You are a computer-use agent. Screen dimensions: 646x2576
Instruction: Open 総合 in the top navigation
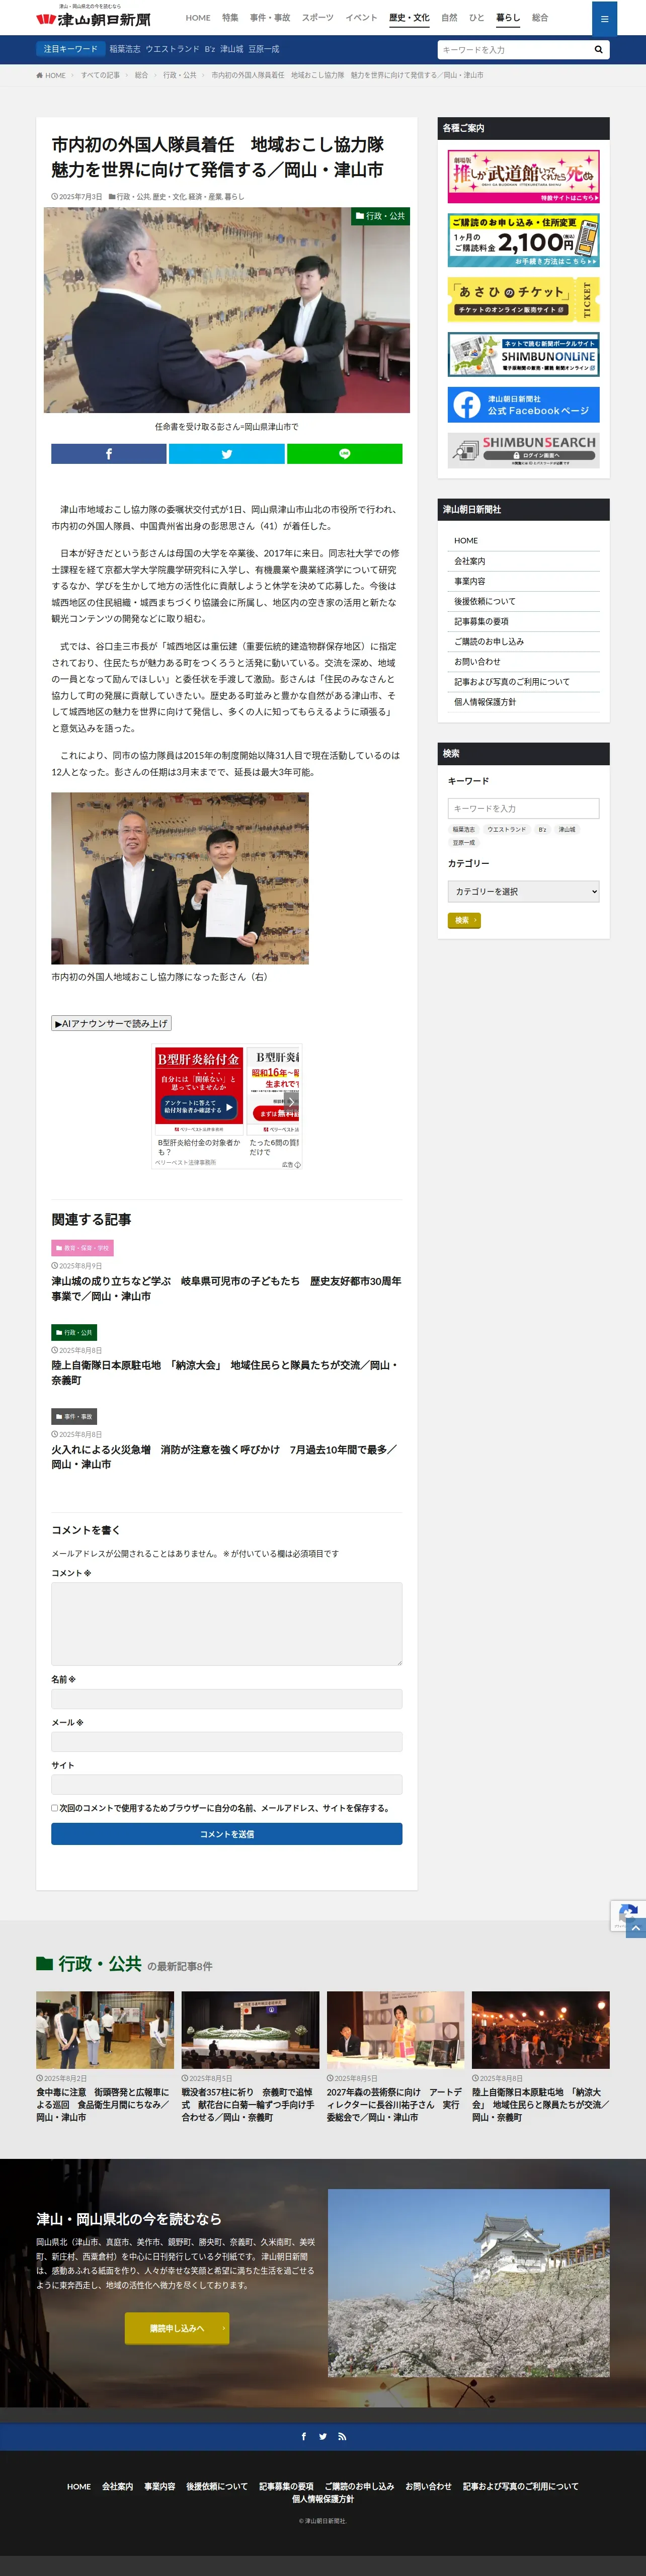point(540,18)
